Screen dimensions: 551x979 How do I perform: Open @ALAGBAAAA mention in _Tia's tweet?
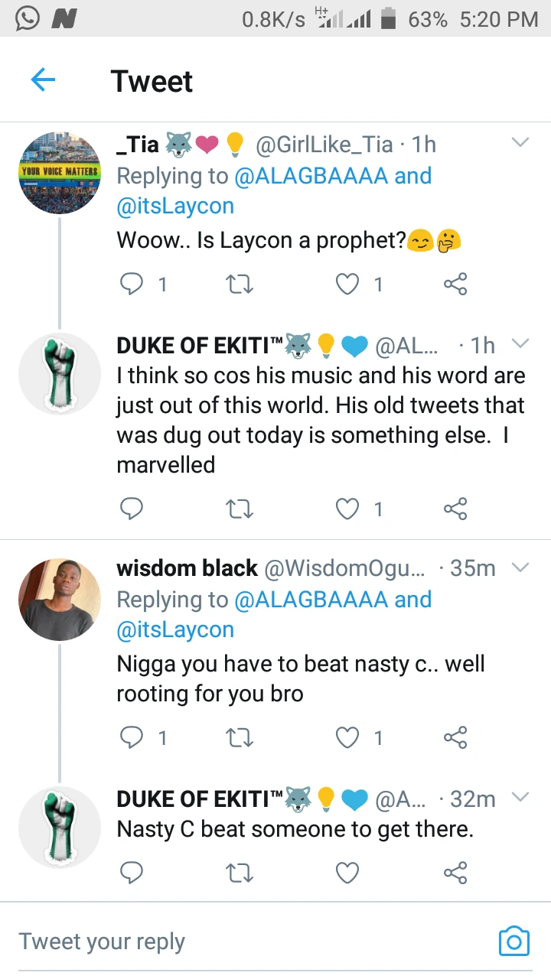311,176
